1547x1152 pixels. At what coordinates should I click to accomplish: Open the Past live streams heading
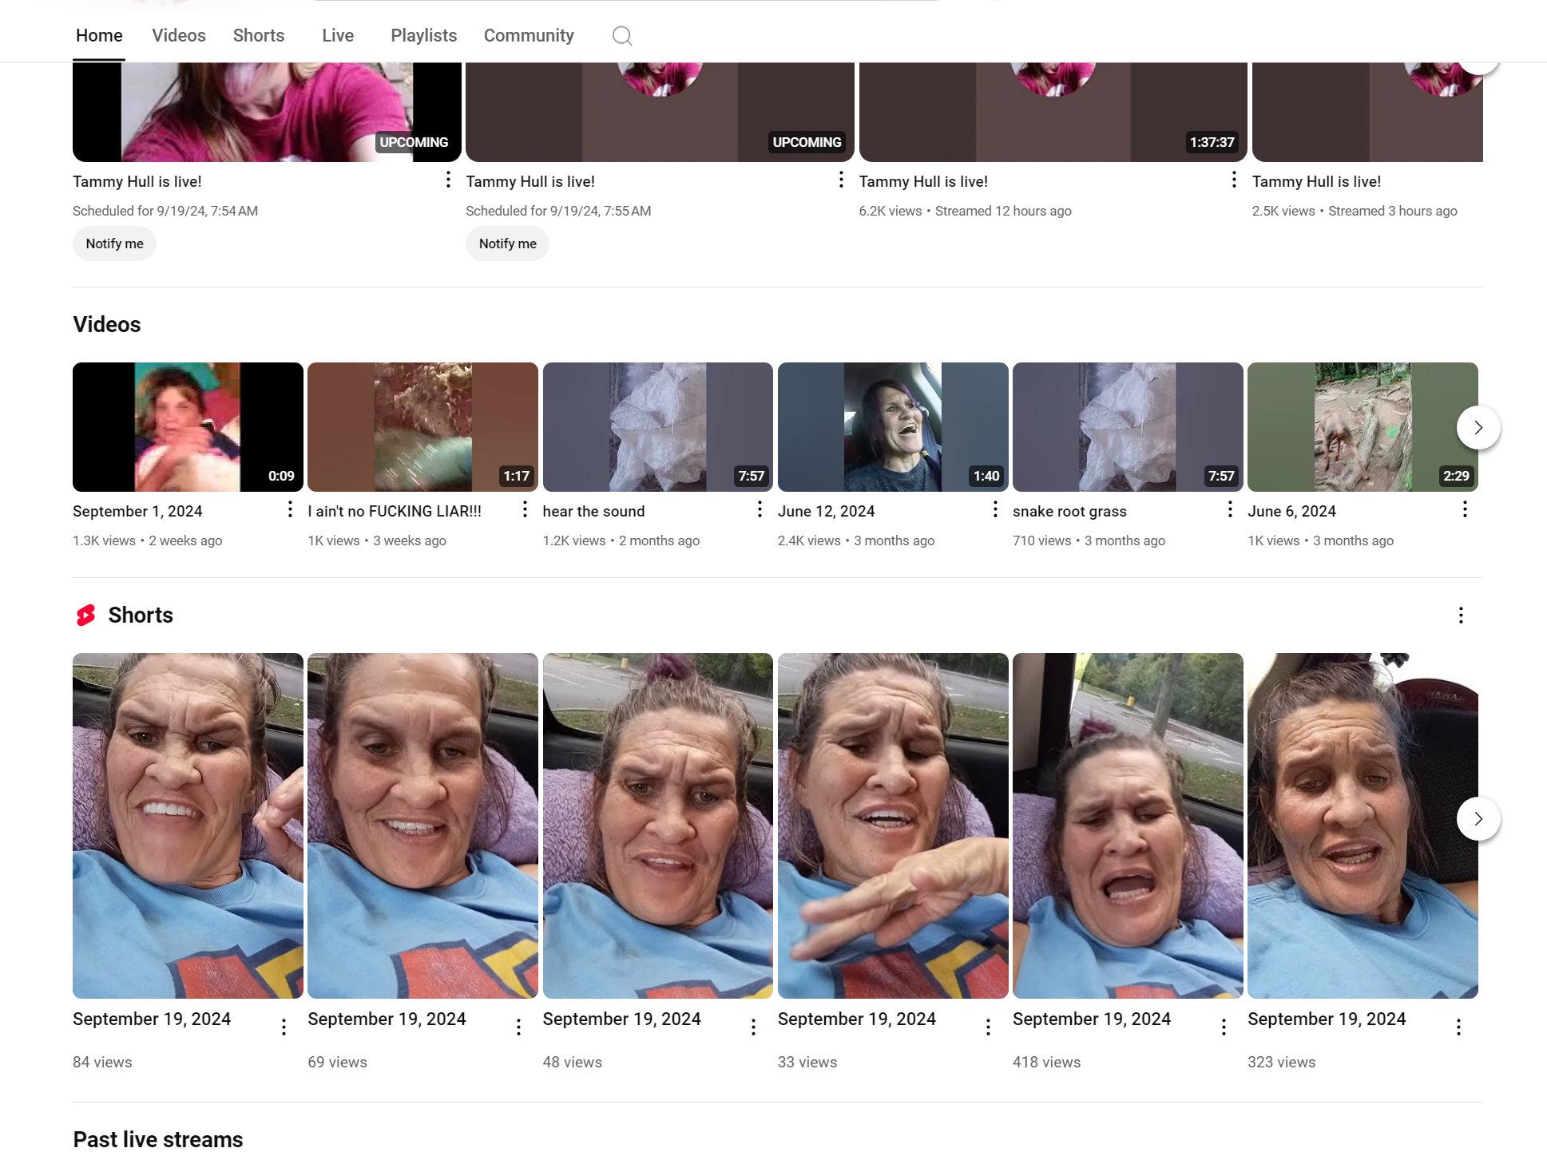click(158, 1139)
